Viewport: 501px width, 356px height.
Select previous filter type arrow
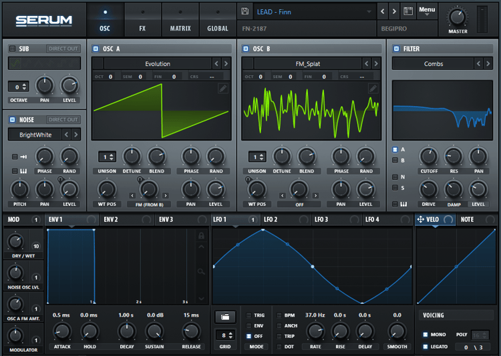pos(478,63)
